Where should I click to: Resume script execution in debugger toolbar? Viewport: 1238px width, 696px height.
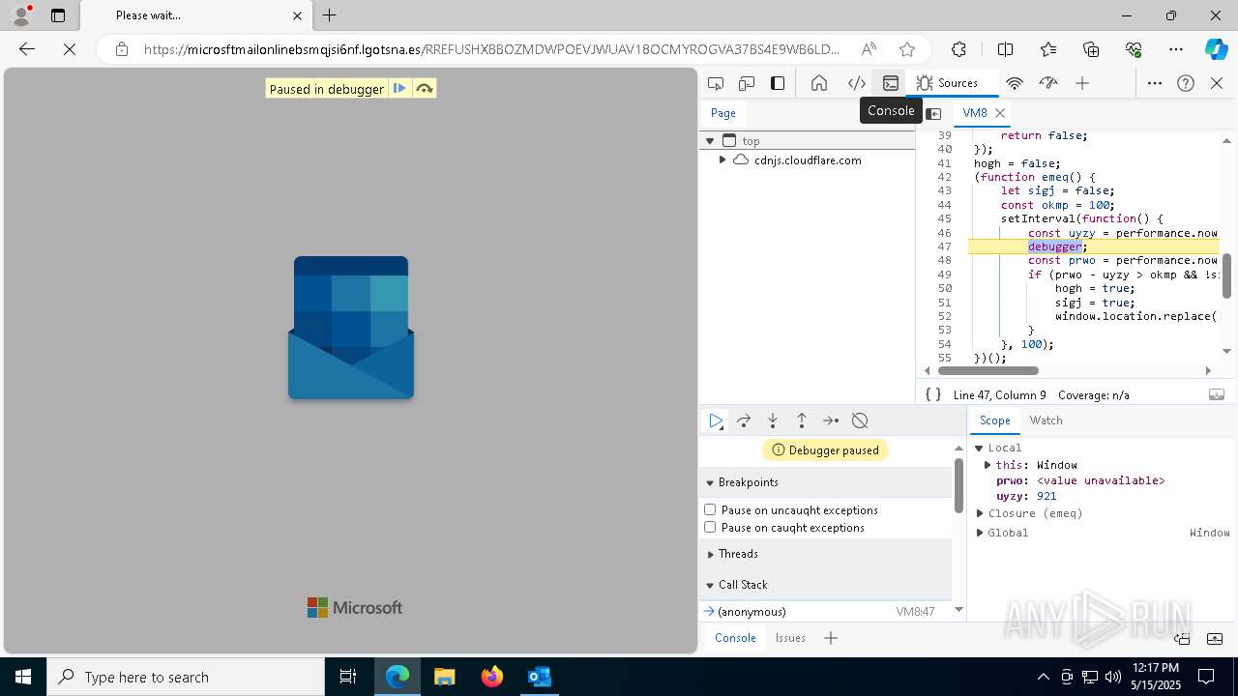click(716, 420)
